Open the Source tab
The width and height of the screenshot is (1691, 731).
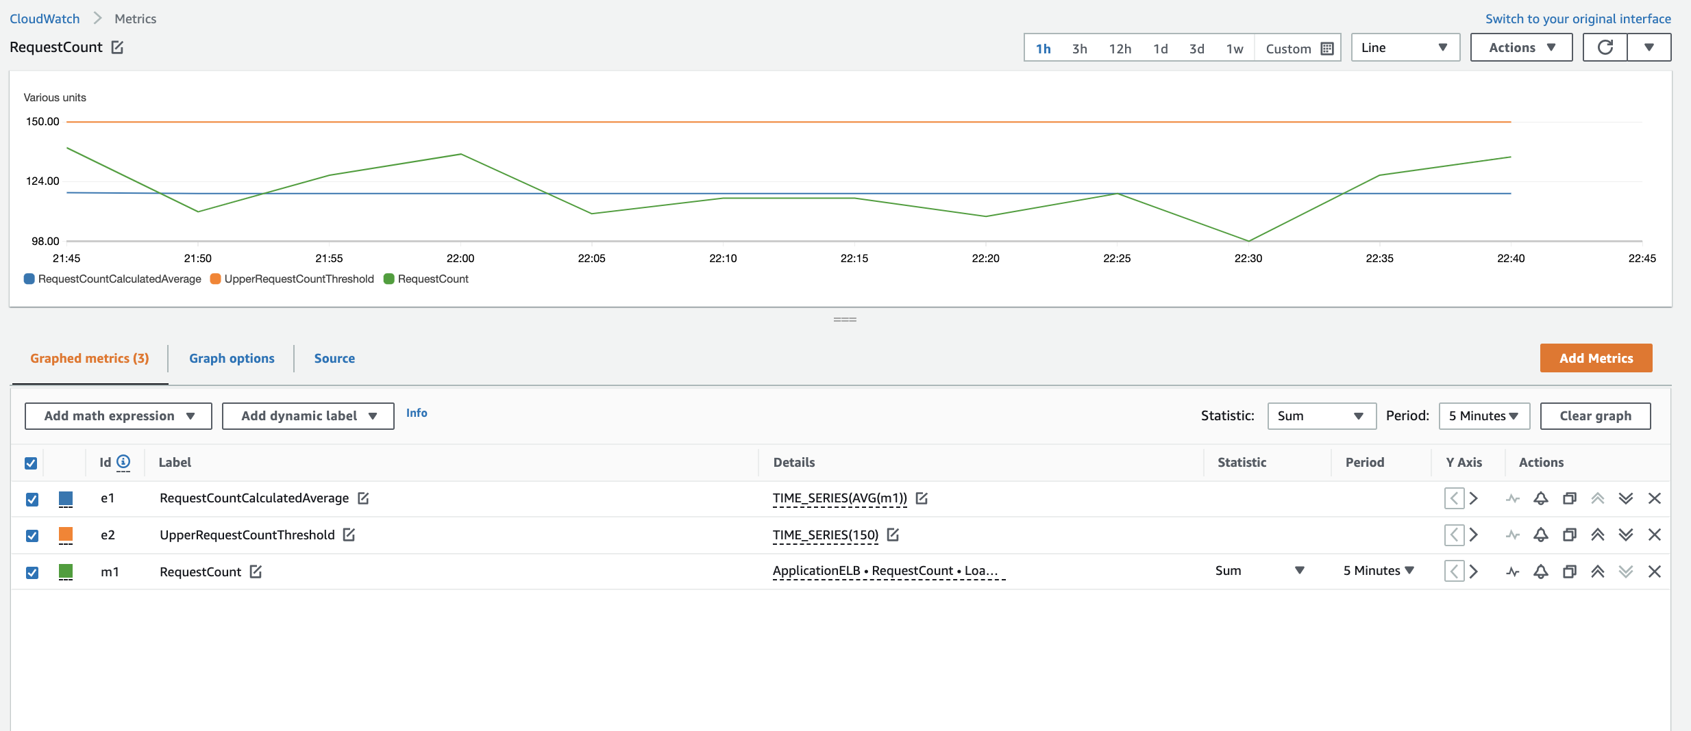(334, 358)
